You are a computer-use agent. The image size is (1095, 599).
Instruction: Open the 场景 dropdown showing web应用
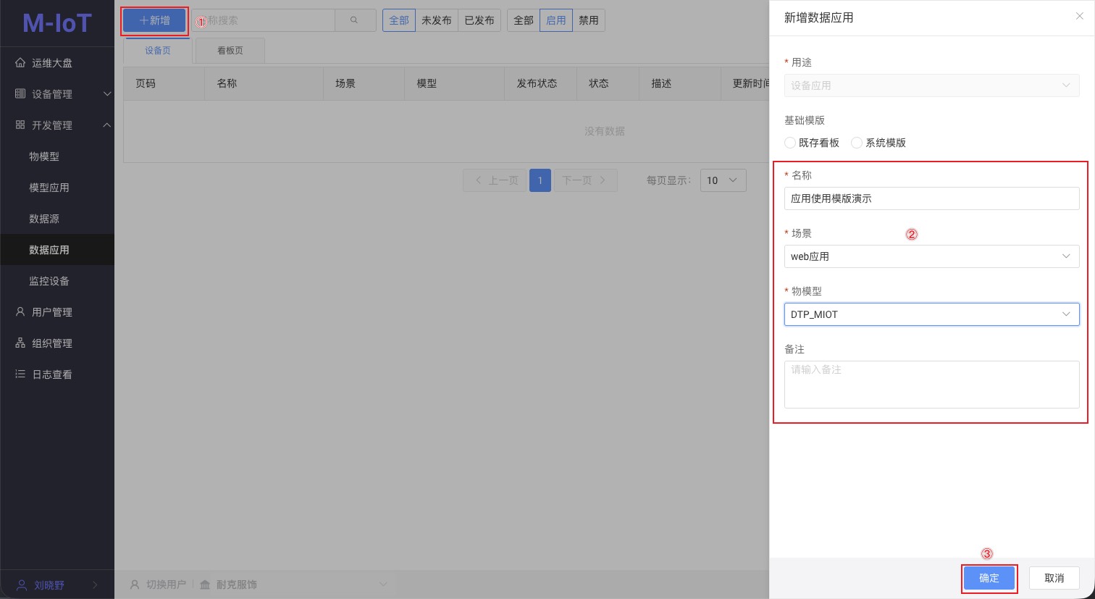(931, 256)
